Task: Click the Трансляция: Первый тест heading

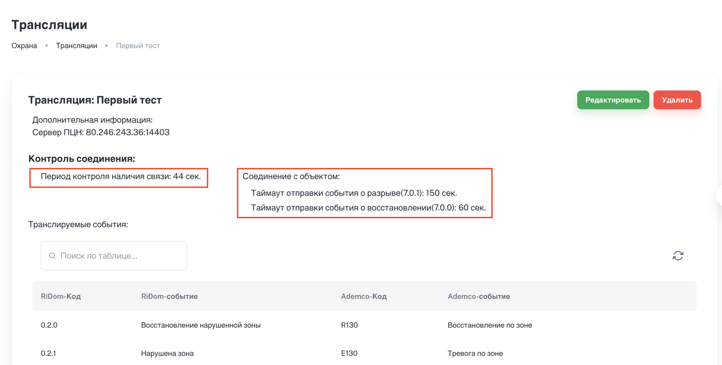Action: 95,100
